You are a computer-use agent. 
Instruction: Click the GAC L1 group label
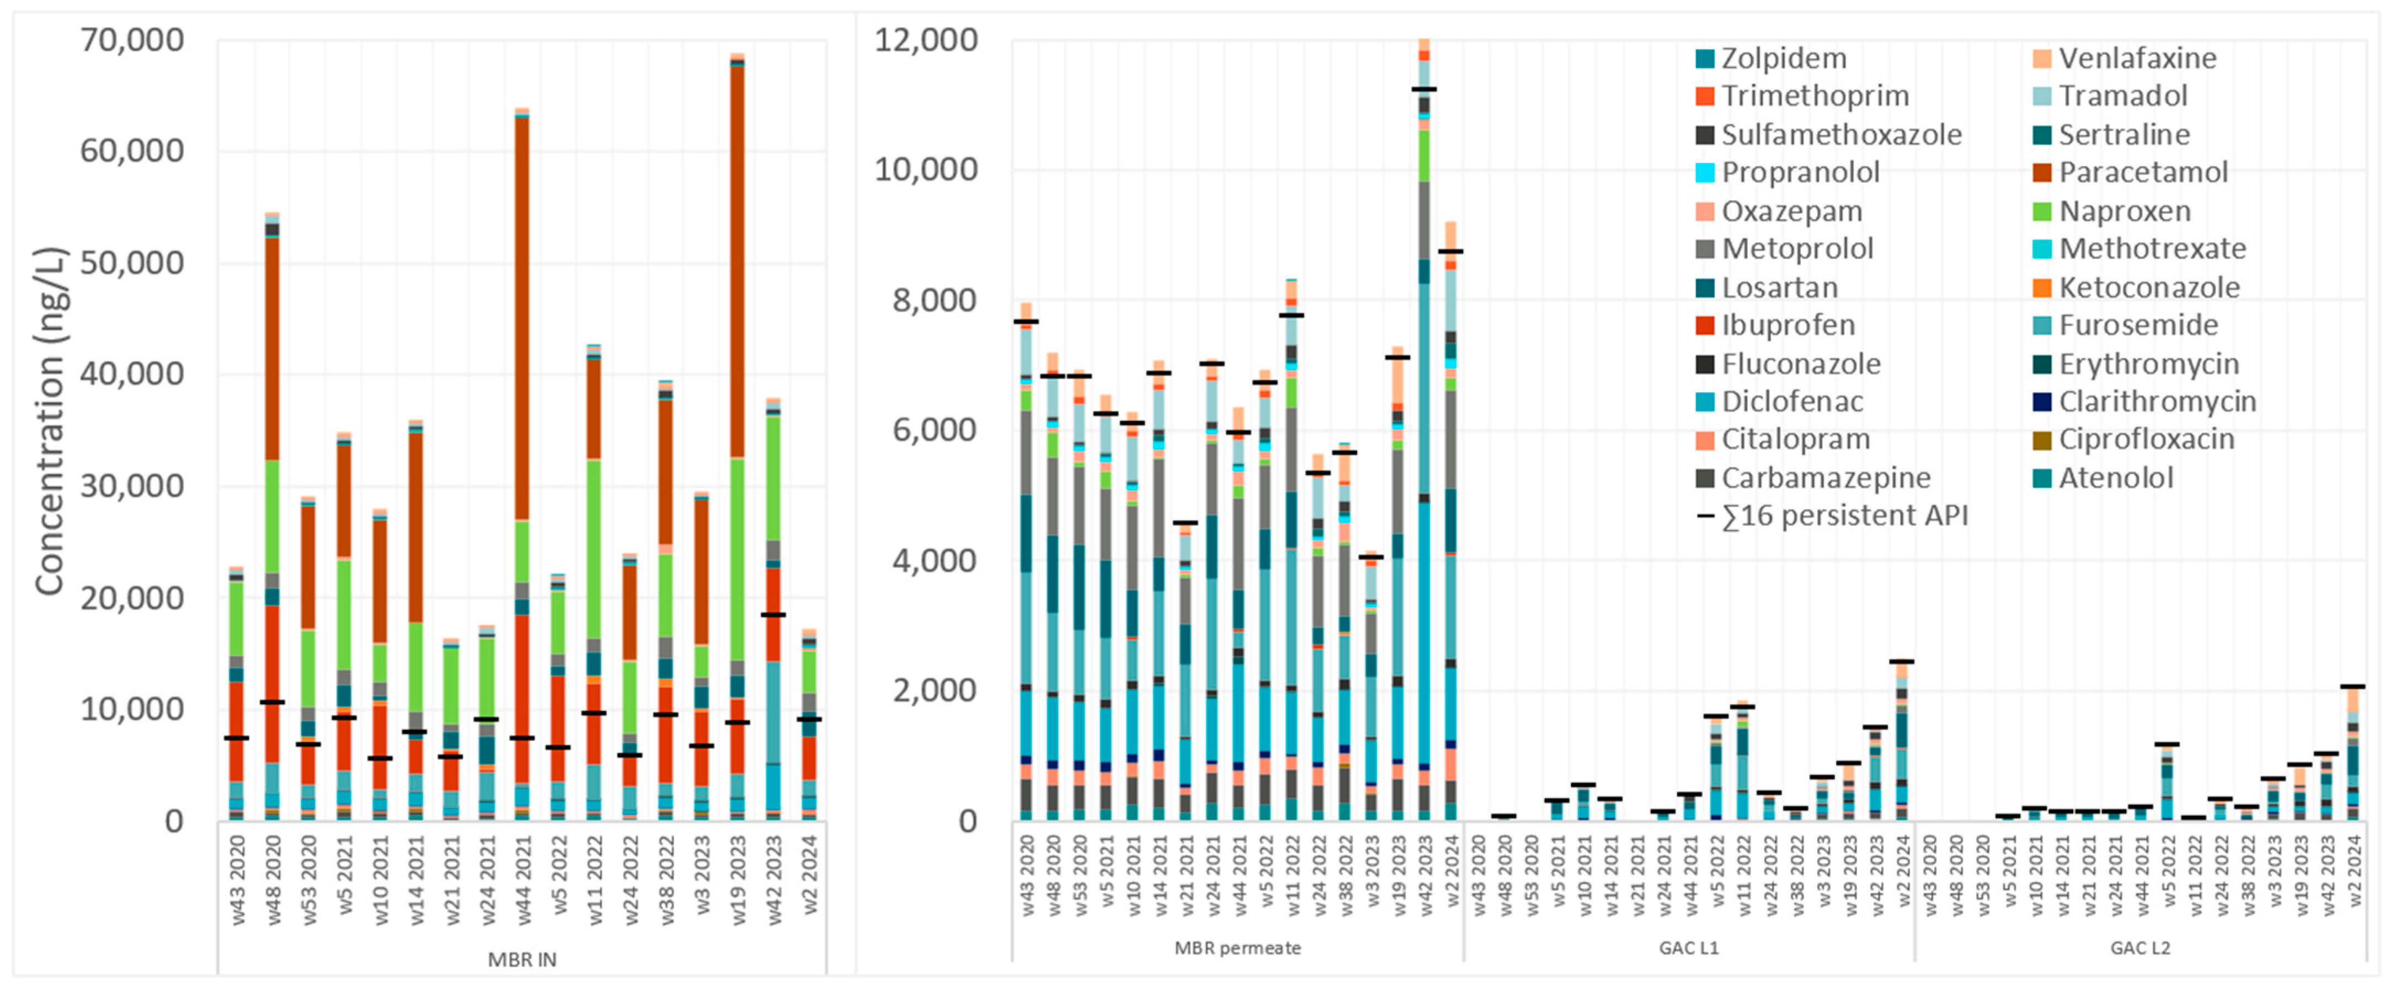pyautogui.click(x=1688, y=948)
